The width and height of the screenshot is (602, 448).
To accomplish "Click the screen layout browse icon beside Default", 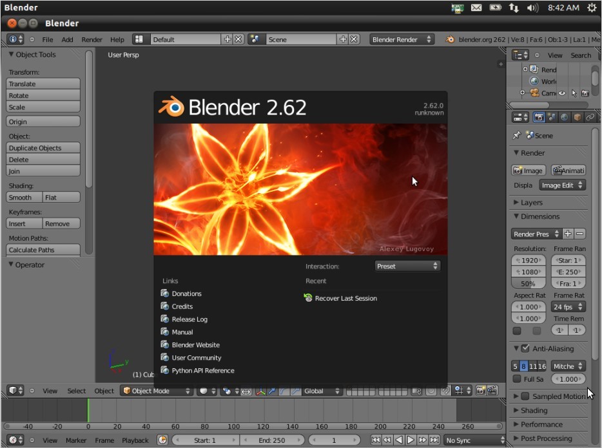I will click(139, 39).
